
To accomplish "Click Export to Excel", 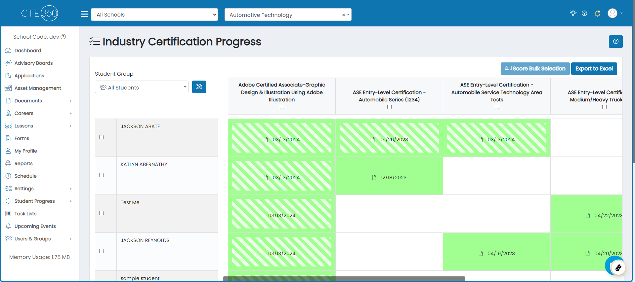I will (594, 69).
